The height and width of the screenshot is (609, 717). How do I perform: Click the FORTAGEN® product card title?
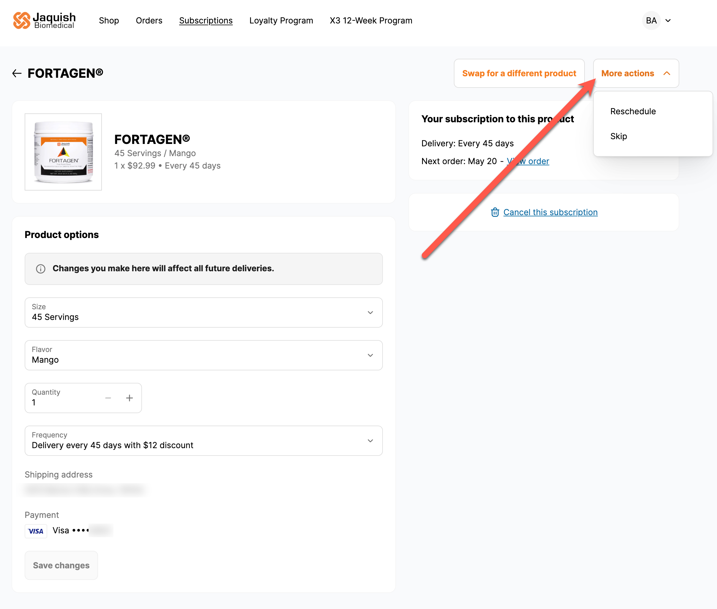152,139
